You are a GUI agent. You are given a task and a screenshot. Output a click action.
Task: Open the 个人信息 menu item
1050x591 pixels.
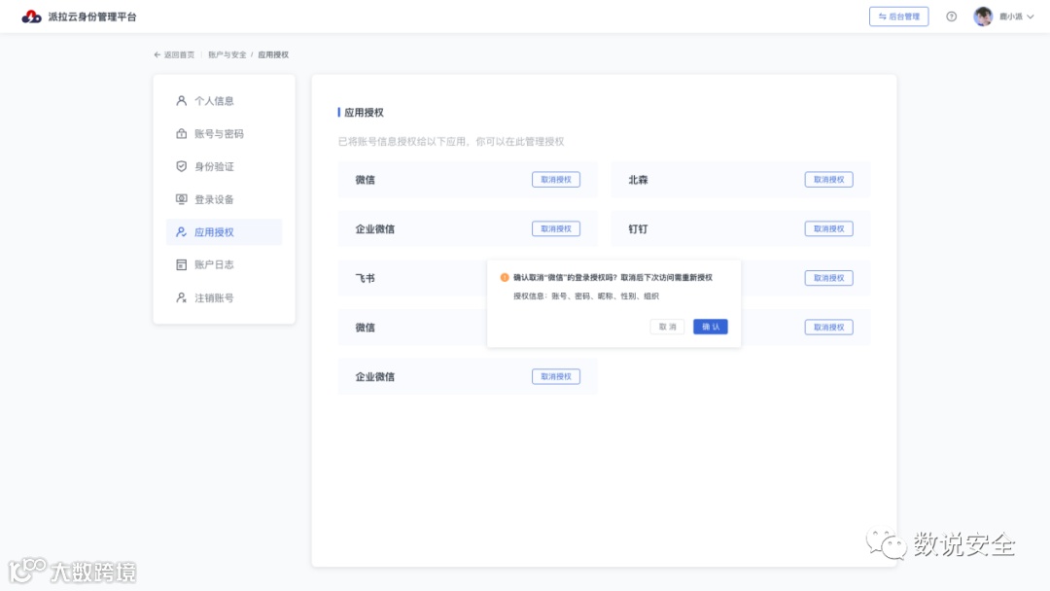224,101
